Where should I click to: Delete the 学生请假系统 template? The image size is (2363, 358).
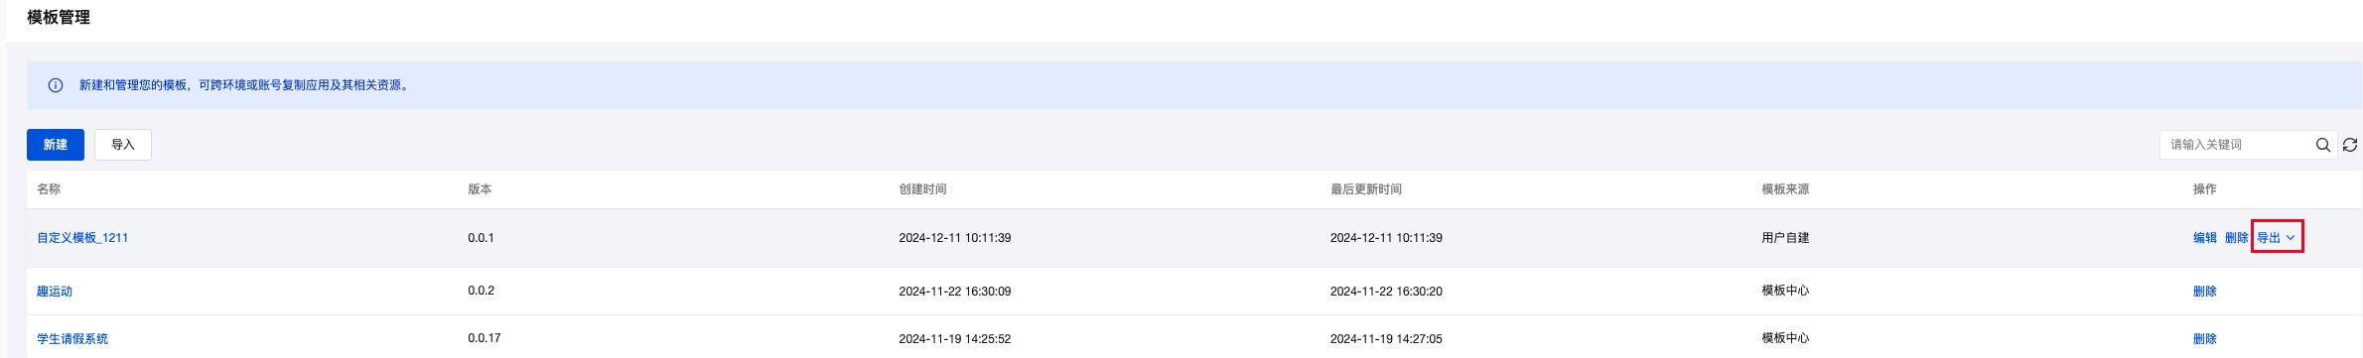2205,339
